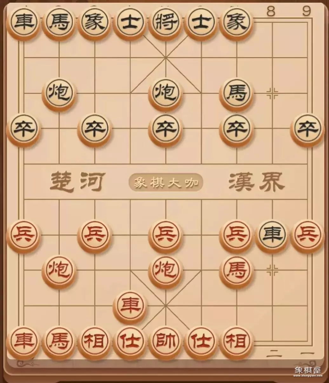Select the black chariot beside red pawns

pyautogui.click(x=272, y=236)
